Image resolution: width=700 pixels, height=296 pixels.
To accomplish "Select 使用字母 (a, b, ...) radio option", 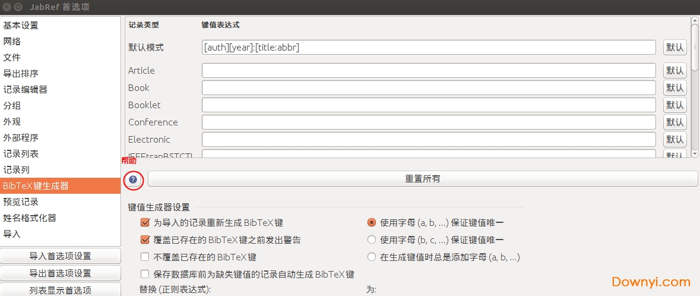I will 372,222.
